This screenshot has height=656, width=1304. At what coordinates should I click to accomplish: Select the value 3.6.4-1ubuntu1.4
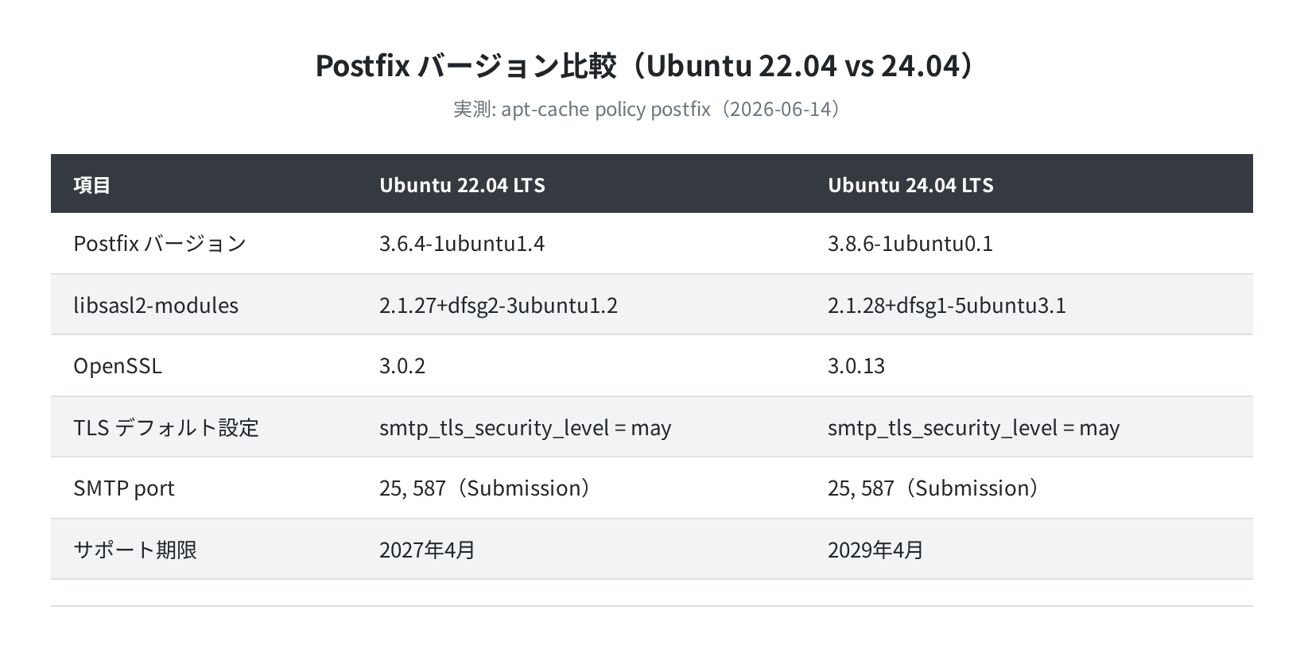pyautogui.click(x=462, y=243)
